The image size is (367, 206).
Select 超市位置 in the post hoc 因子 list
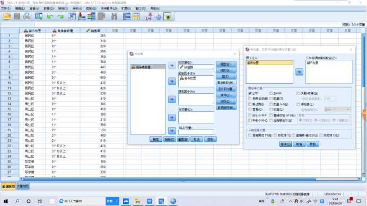point(269,62)
